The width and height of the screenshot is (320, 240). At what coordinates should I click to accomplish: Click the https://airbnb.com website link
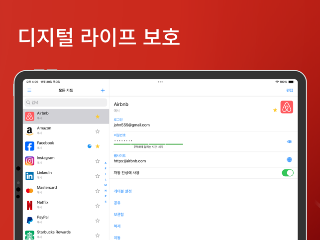coord(130,161)
